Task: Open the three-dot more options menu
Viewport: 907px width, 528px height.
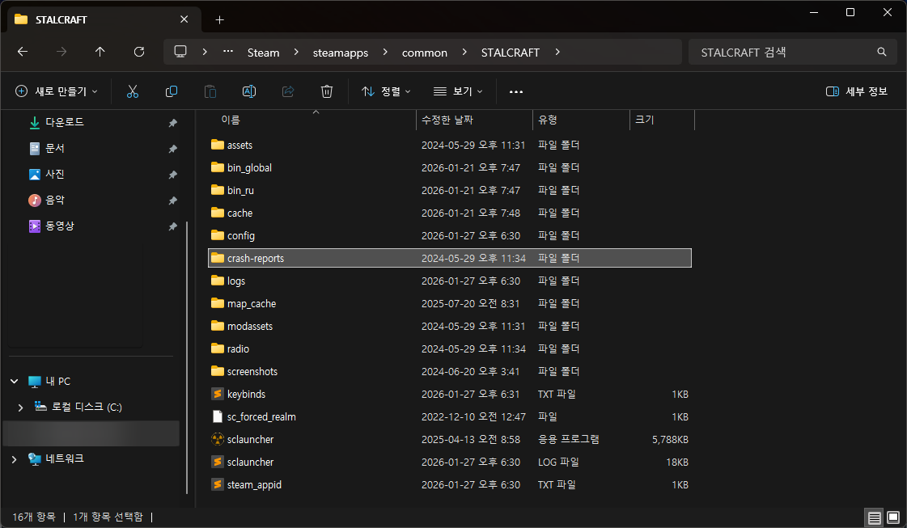Action: (516, 91)
